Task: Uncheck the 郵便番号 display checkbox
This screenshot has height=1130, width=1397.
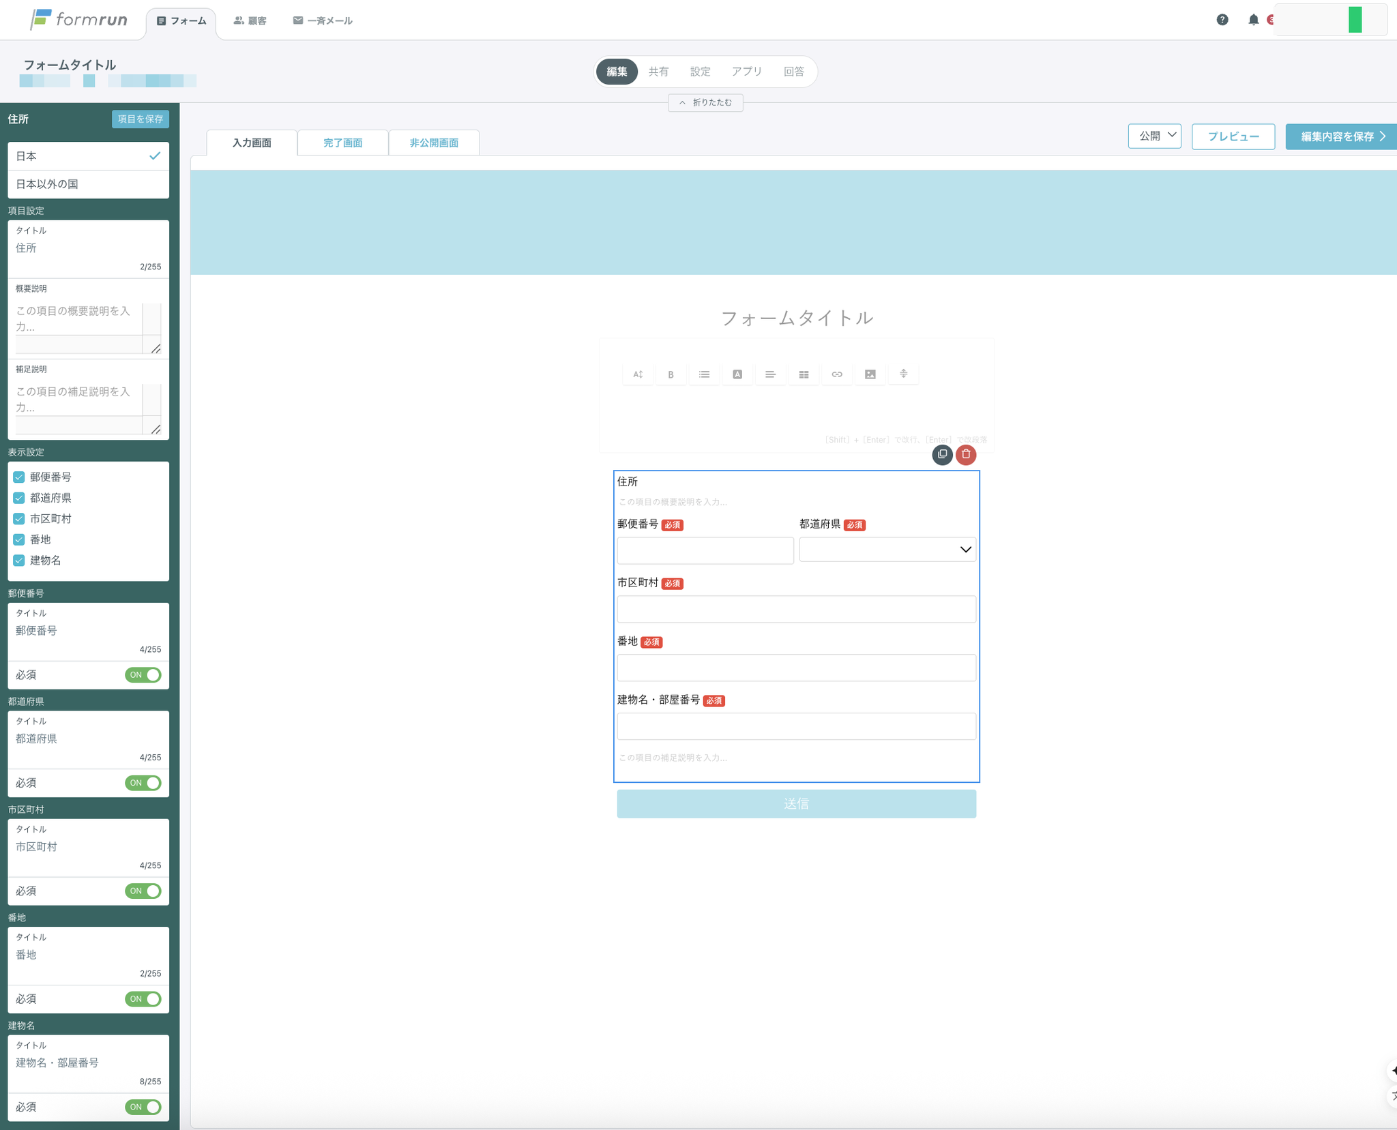Action: coord(19,477)
